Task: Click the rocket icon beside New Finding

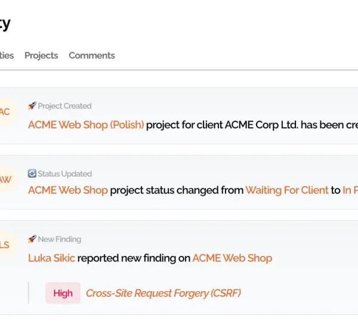Action: pyautogui.click(x=32, y=239)
